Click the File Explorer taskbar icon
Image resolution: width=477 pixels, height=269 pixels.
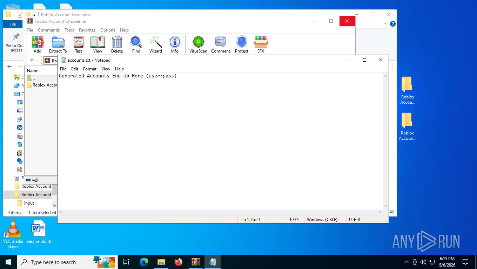point(161,262)
